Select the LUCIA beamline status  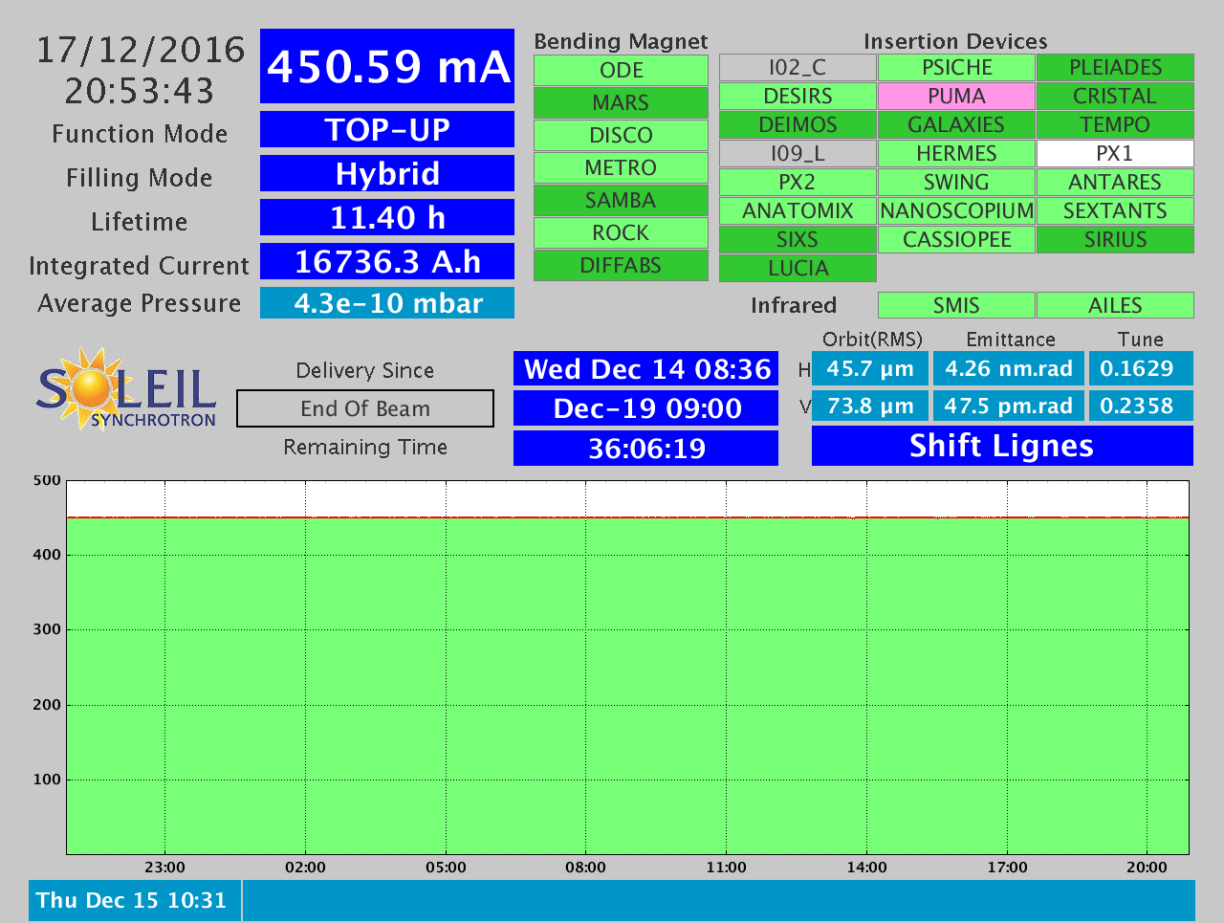[x=798, y=269]
